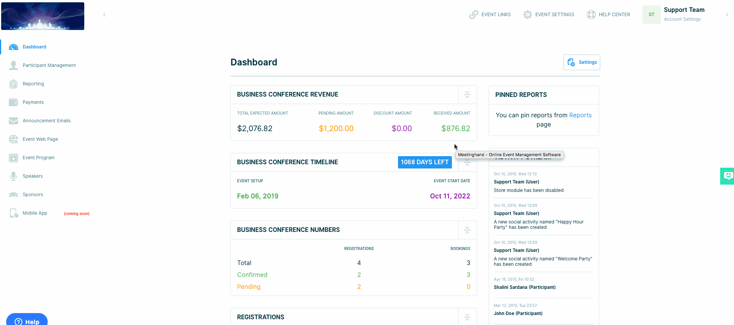
Task: Open Announcement Emails envelope icon
Action: pyautogui.click(x=13, y=121)
